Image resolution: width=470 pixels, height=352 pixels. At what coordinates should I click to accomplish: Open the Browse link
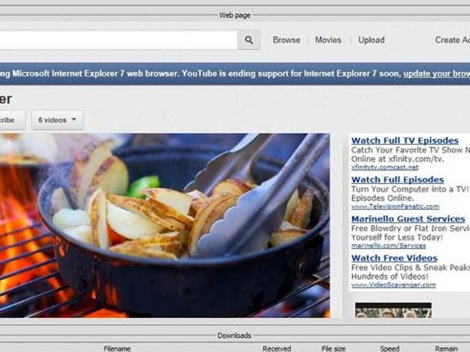286,40
